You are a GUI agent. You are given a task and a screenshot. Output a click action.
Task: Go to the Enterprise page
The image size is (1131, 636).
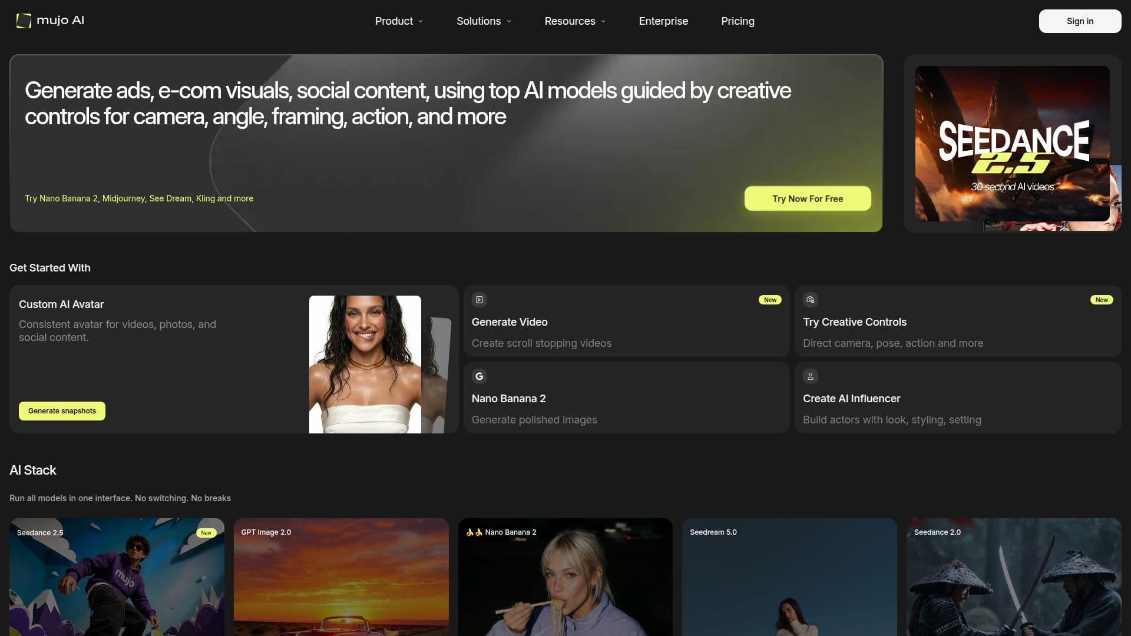[x=663, y=21]
